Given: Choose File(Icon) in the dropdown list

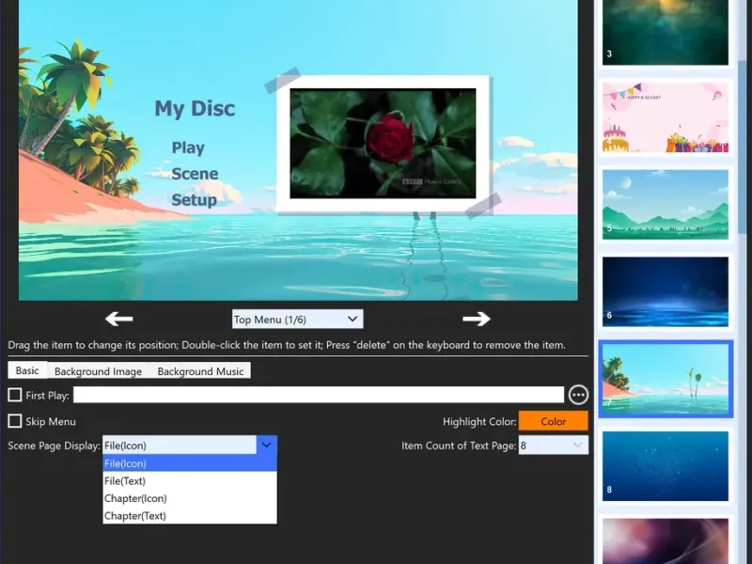Looking at the screenshot, I should [x=190, y=463].
